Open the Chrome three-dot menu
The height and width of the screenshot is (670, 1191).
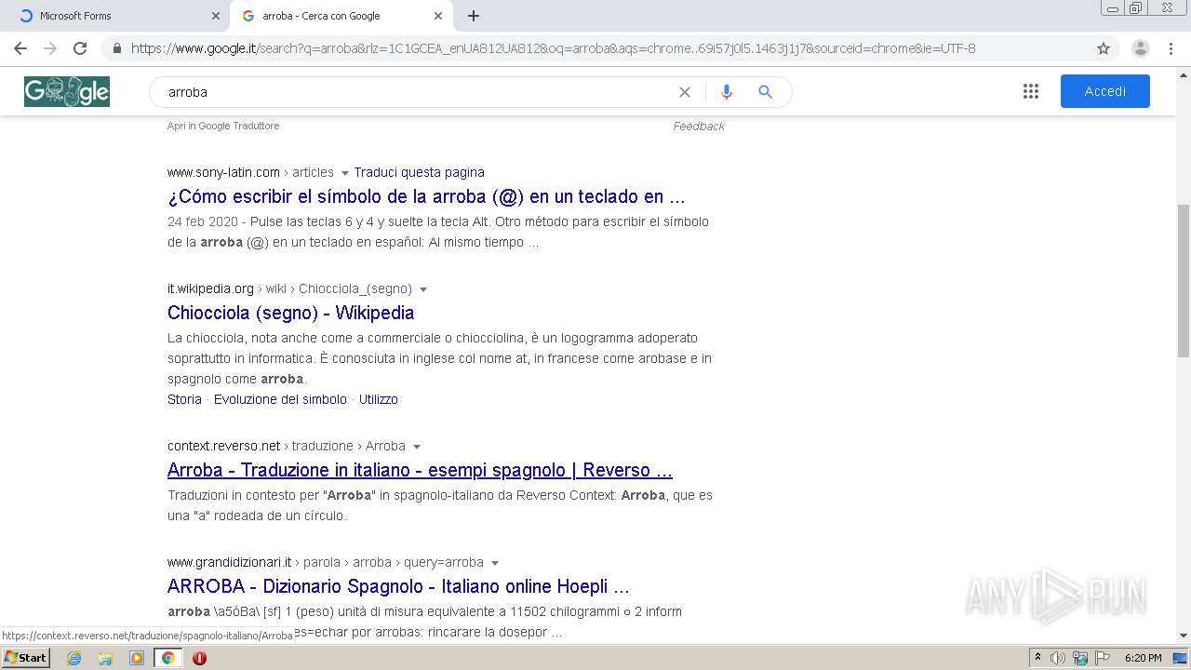[x=1171, y=48]
